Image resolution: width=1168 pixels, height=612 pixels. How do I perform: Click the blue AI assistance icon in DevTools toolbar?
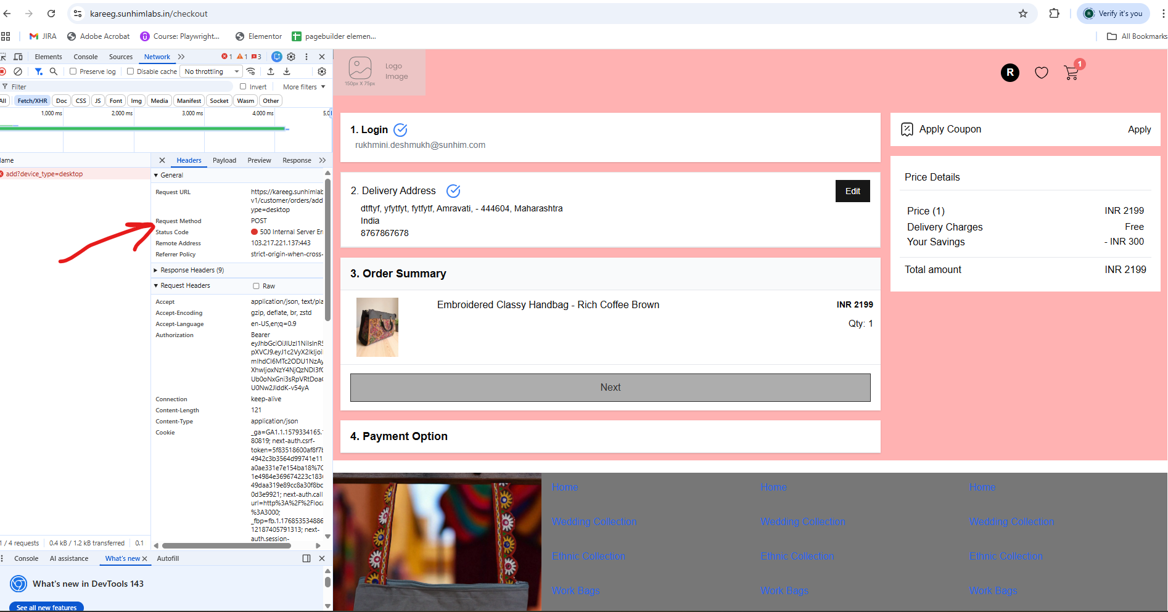point(277,57)
